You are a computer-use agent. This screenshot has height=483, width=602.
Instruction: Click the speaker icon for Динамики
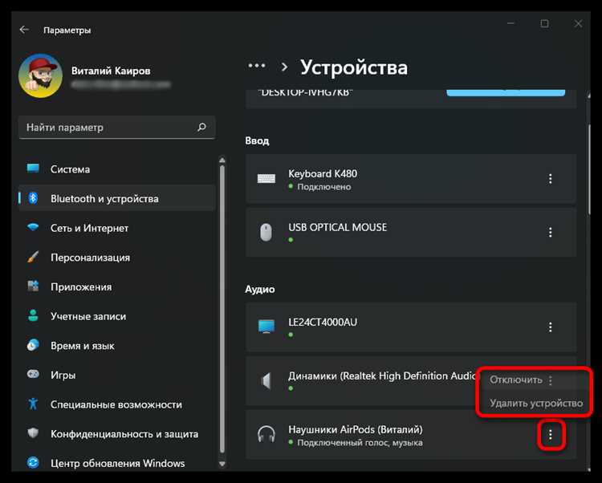pos(266,381)
